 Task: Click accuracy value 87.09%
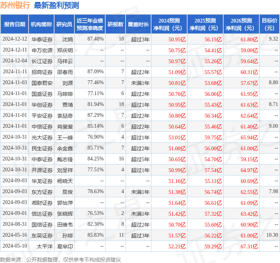click(x=95, y=72)
